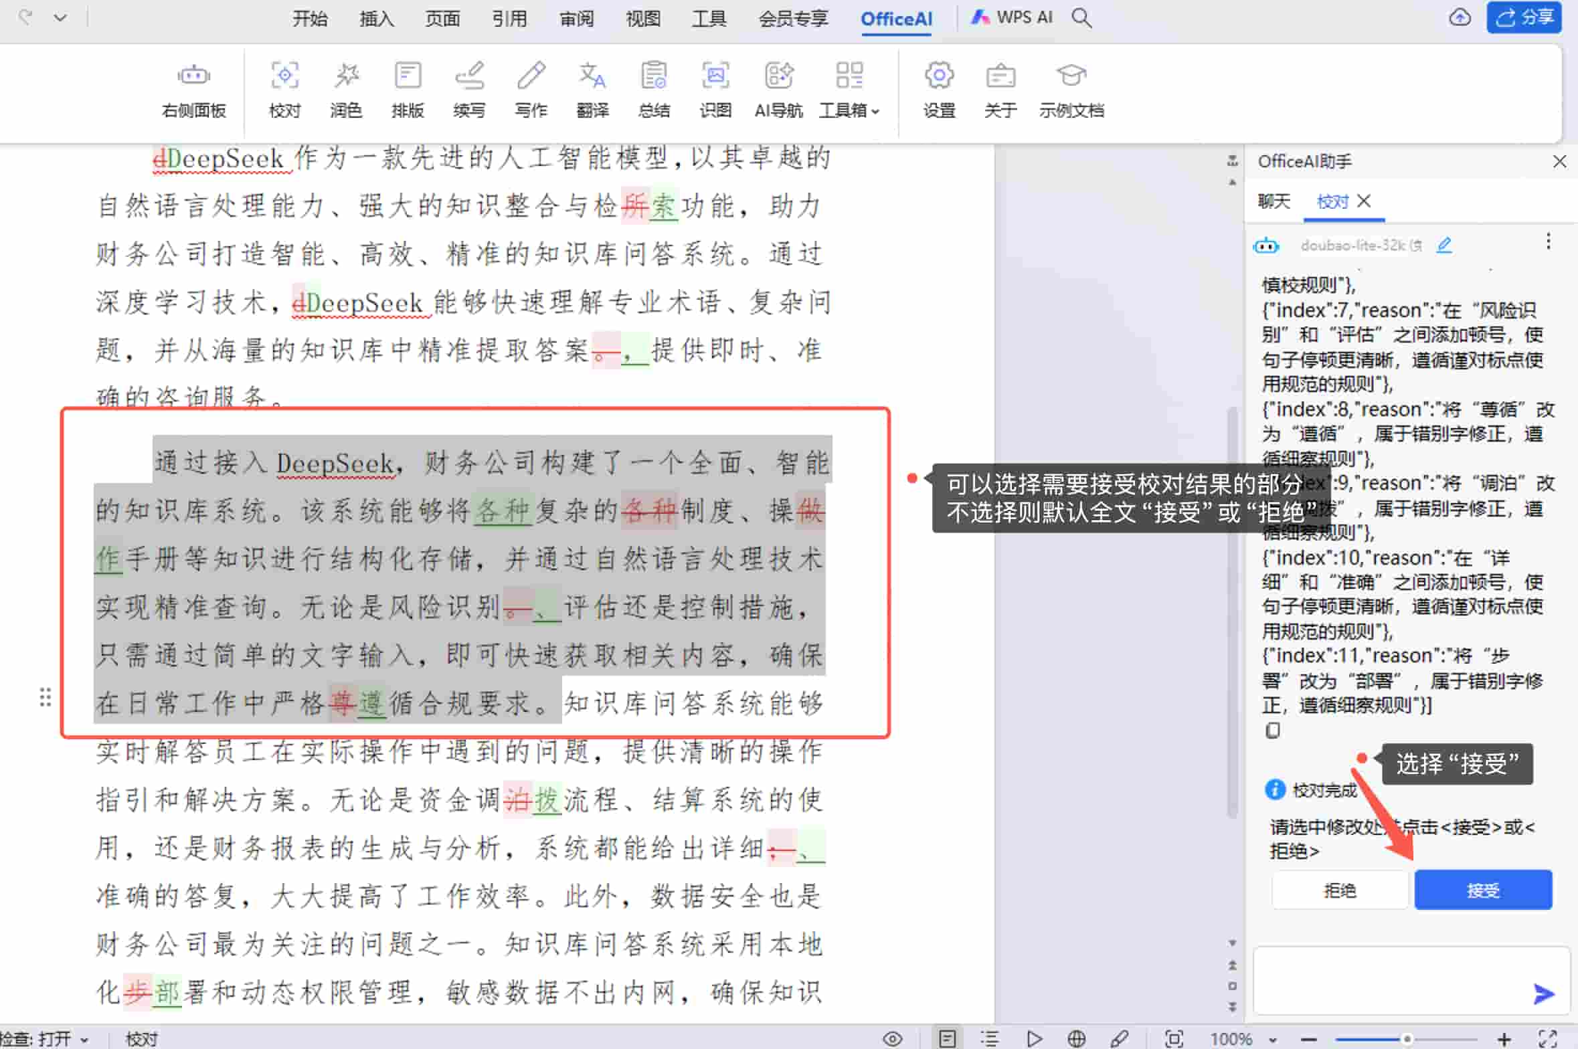The image size is (1578, 1049).
Task: Open the 翻译 translate tool
Action: click(592, 90)
